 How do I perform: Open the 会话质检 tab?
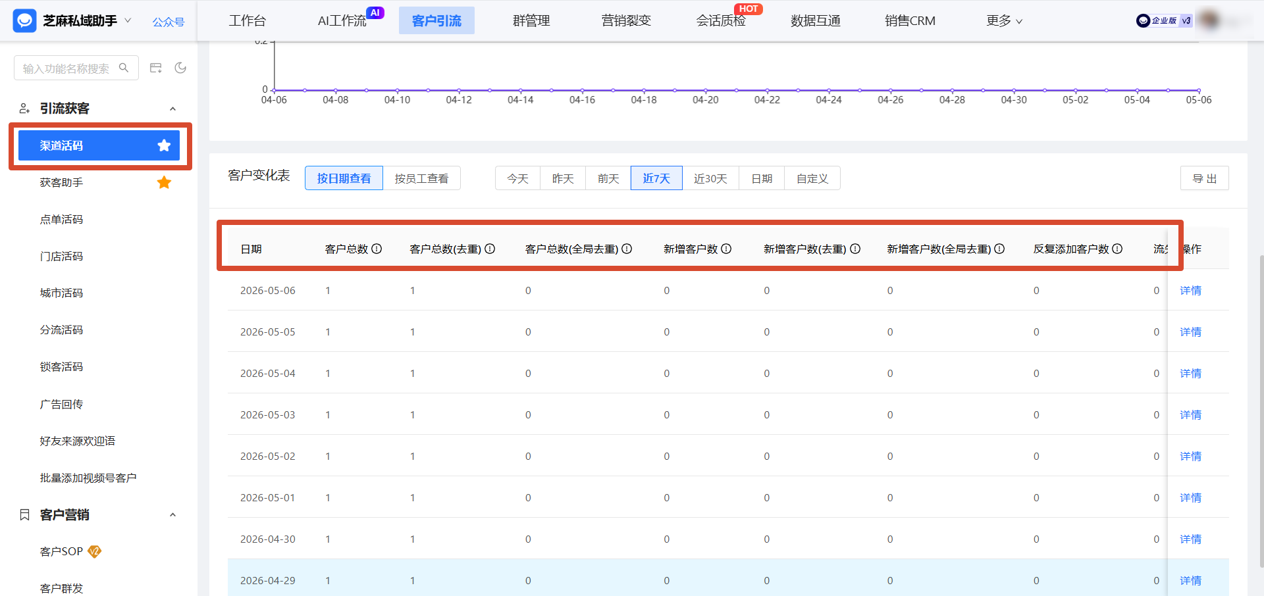pos(721,21)
